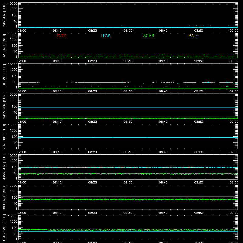This screenshot has width=243, height=243.
Task: Click 09:00 label under the 245 MHz panel
Action: (x=234, y=31)
